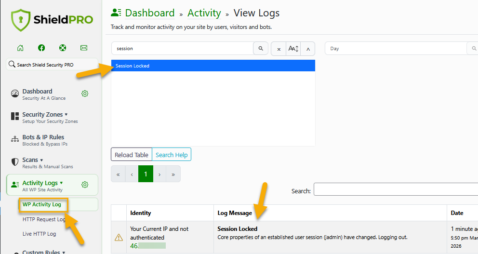The height and width of the screenshot is (254, 478).
Task: Sort by Date column header
Action: [463, 213]
